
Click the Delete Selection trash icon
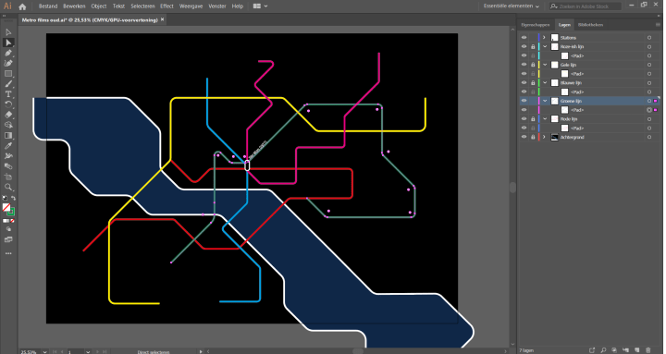(648, 350)
